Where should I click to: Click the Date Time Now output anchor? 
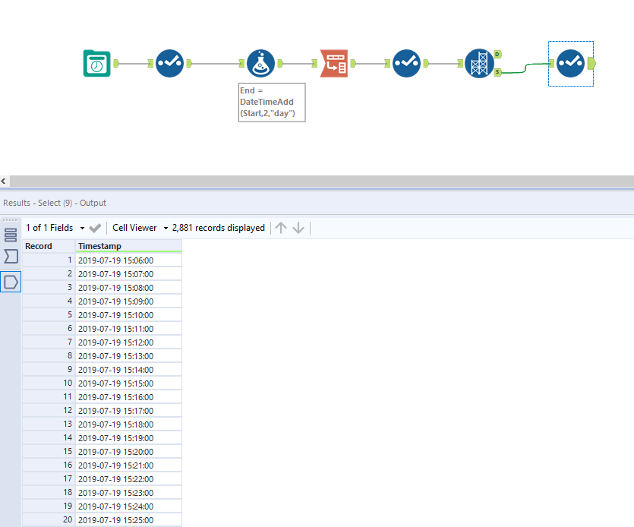coord(116,64)
